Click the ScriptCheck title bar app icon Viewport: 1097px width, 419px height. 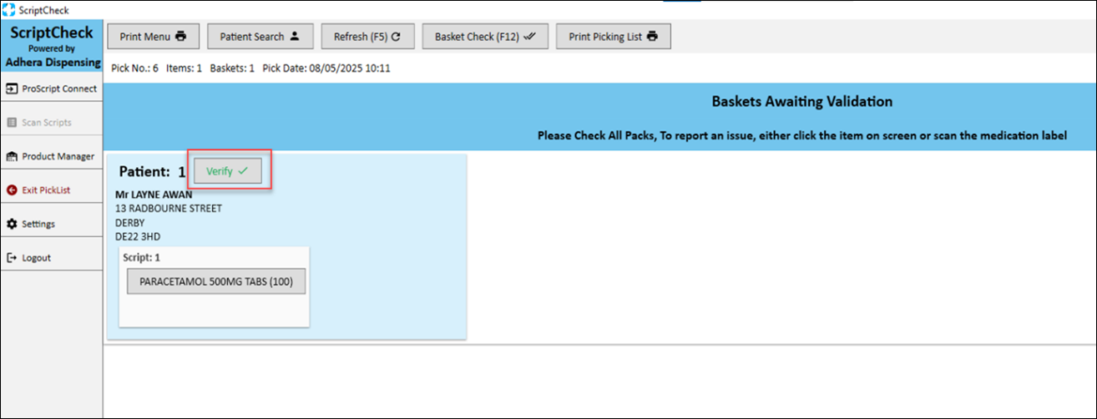tap(9, 10)
